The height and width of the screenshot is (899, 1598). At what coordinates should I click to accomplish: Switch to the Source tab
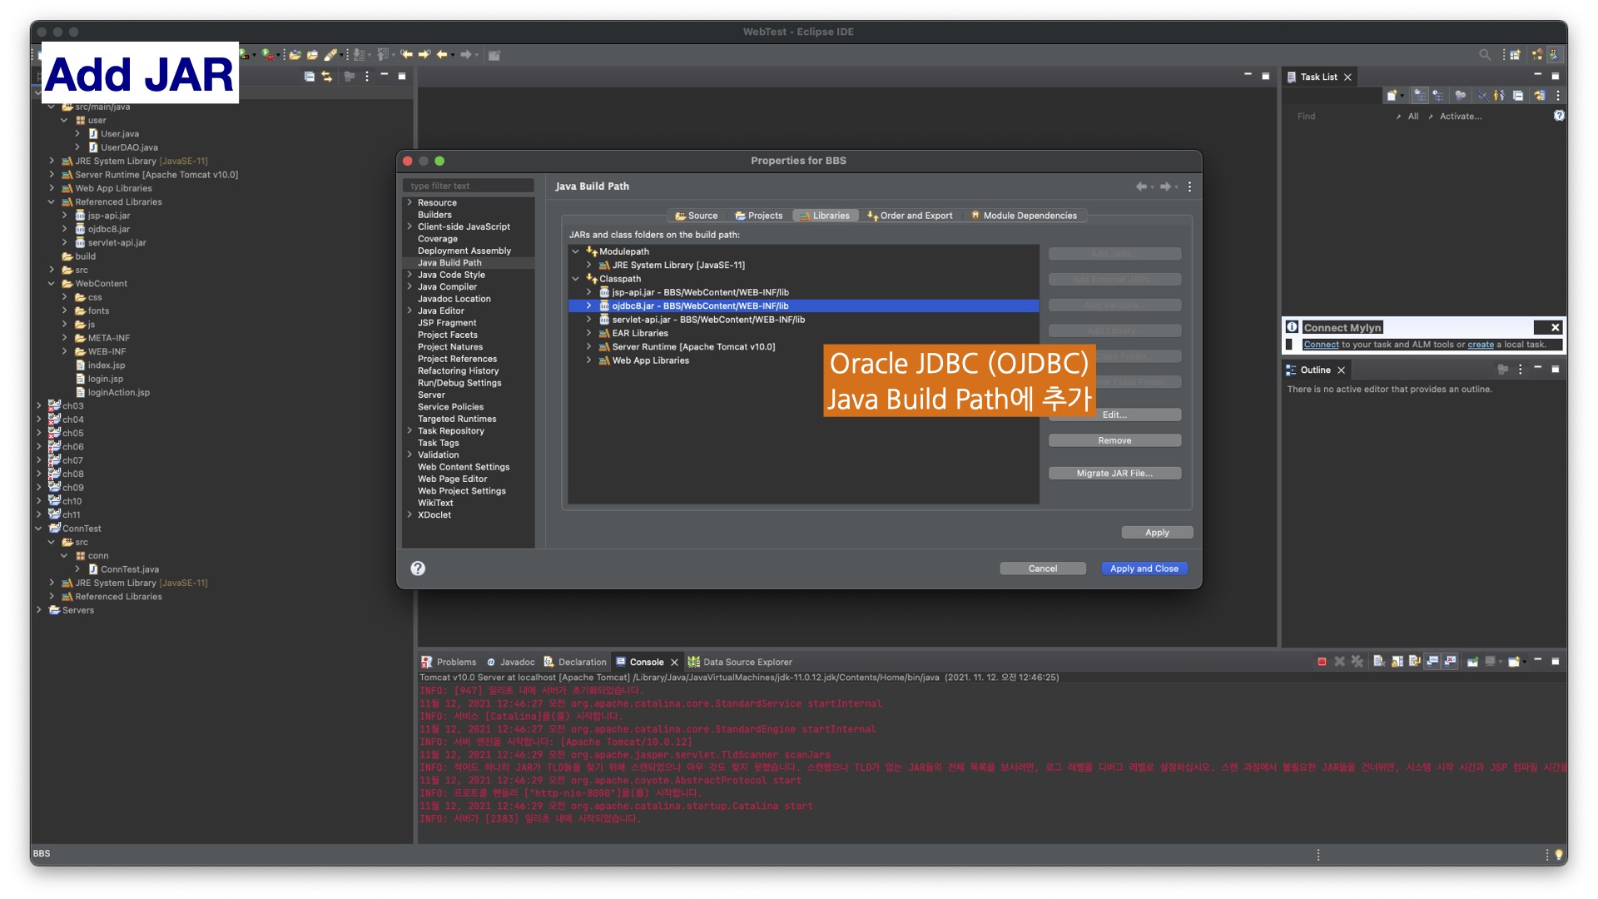coord(696,216)
